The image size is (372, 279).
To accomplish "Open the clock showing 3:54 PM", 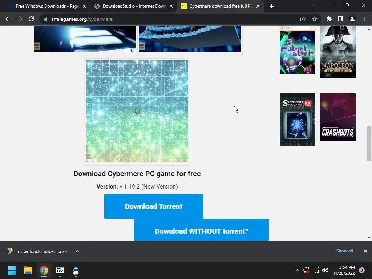I will pos(344,270).
